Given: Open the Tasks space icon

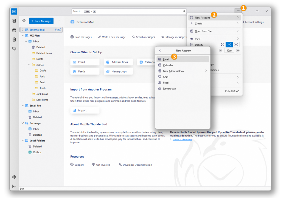Looking at the screenshot, I should [x=14, y=39].
